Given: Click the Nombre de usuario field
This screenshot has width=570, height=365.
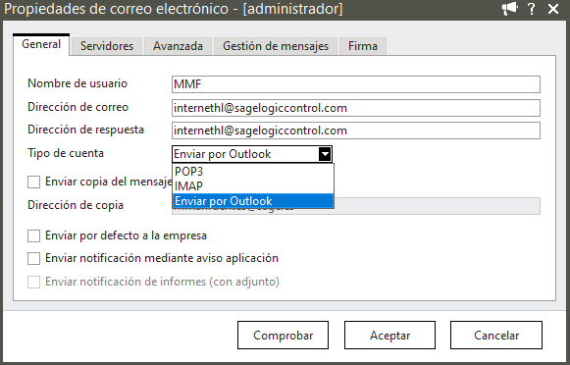Looking at the screenshot, I should (x=356, y=84).
